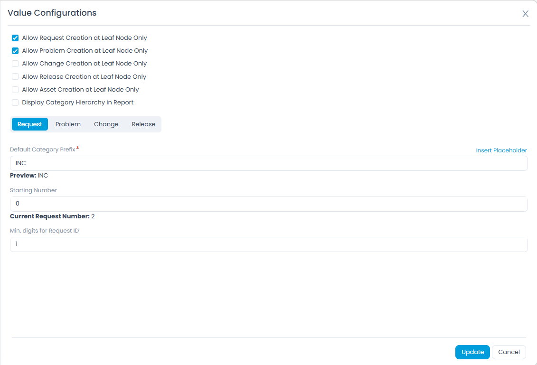The width and height of the screenshot is (537, 365).
Task: Select the Release tab
Action: point(143,124)
